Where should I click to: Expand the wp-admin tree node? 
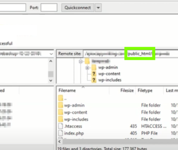(87, 68)
